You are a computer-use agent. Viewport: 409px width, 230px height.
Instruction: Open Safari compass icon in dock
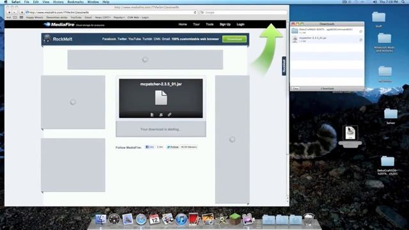click(x=141, y=220)
